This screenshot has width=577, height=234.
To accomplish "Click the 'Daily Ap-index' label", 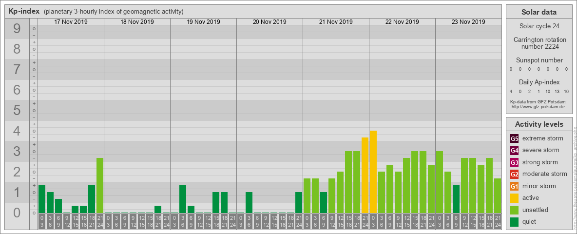I will click(x=539, y=82).
